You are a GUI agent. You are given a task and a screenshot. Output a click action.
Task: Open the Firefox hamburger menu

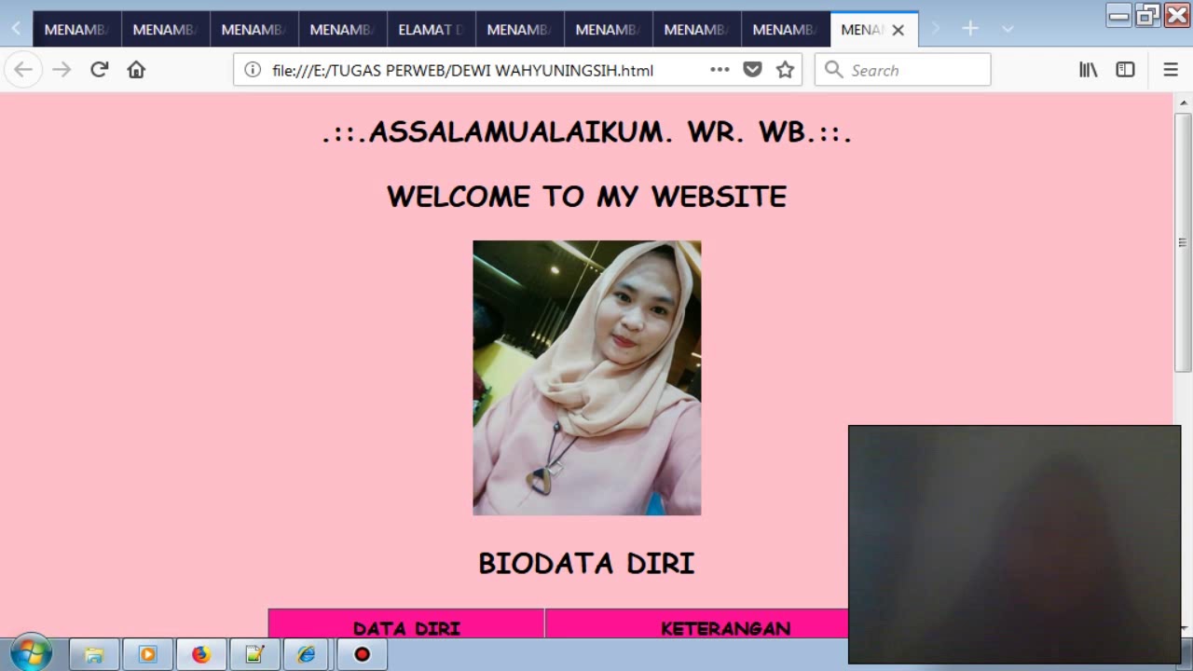[1171, 70]
